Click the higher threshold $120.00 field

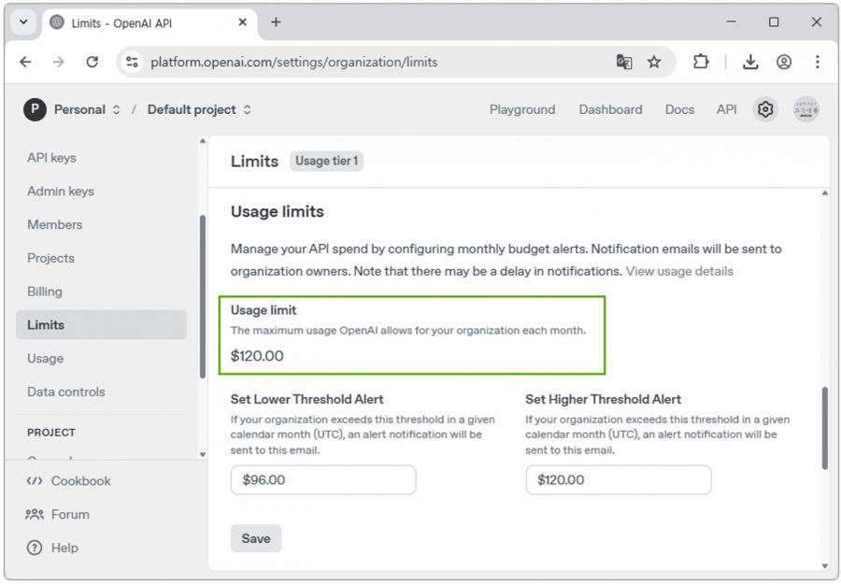619,480
